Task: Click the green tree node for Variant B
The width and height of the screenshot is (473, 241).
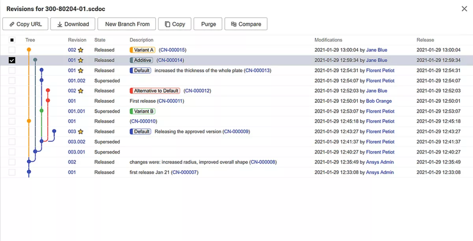Action: 41,111
